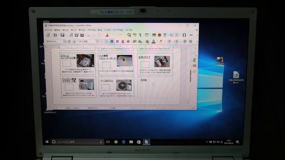
Task: Apply the highlighting color button
Action: [161, 41]
